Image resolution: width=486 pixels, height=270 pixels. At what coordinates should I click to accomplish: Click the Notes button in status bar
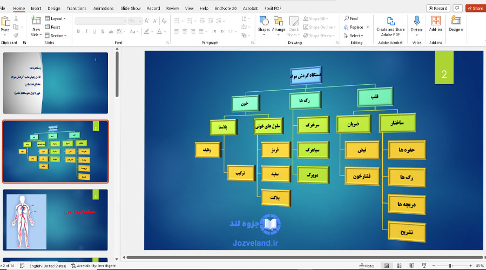367,266
